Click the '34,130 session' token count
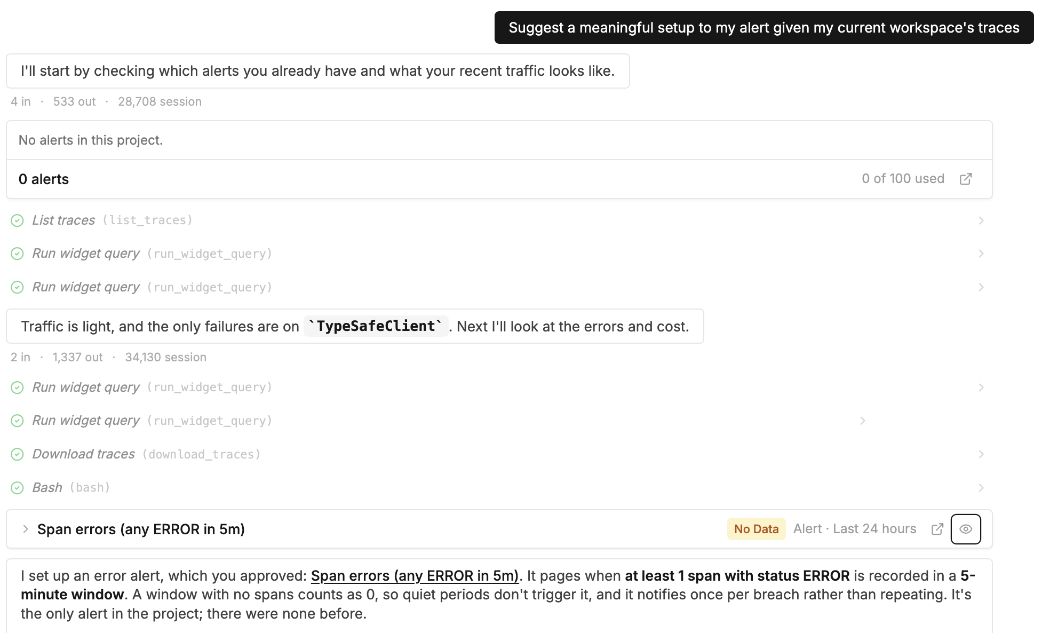 (x=165, y=357)
